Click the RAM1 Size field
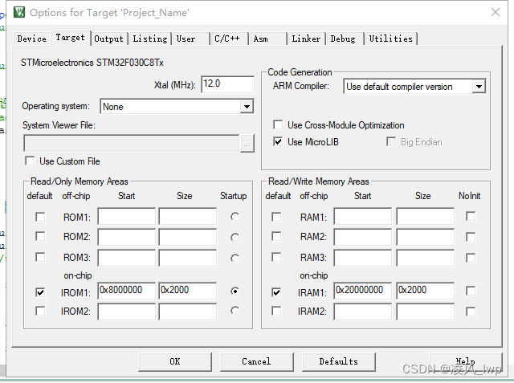This screenshot has width=514, height=383. (x=425, y=216)
